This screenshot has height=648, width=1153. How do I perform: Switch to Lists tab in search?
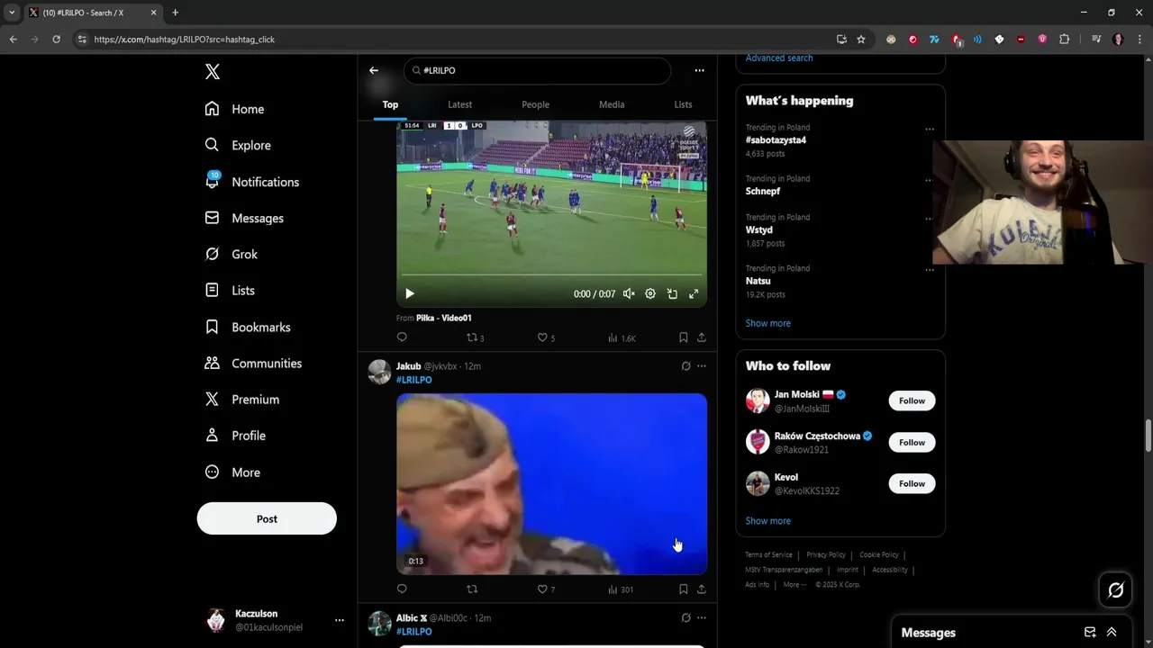(683, 104)
